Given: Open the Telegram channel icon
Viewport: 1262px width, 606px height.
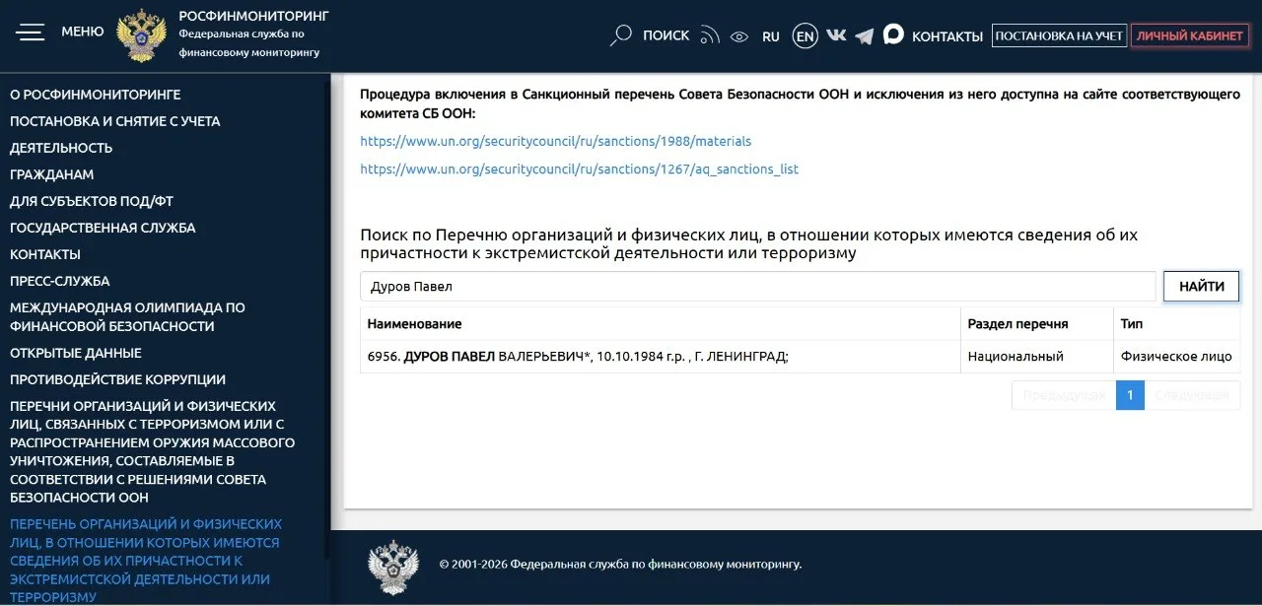Looking at the screenshot, I should [865, 36].
